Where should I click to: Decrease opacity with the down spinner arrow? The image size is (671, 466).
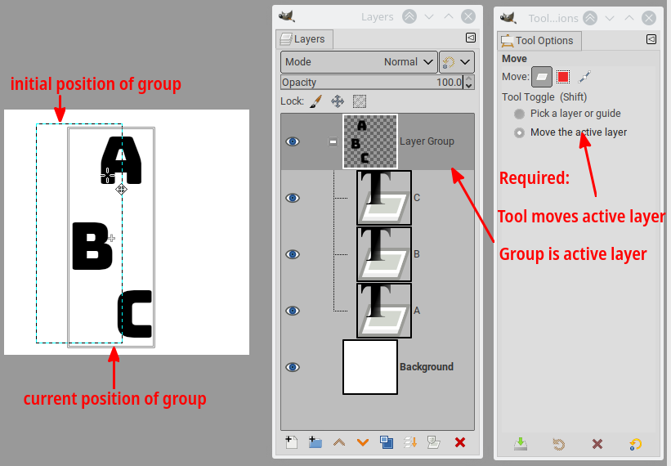pos(469,86)
